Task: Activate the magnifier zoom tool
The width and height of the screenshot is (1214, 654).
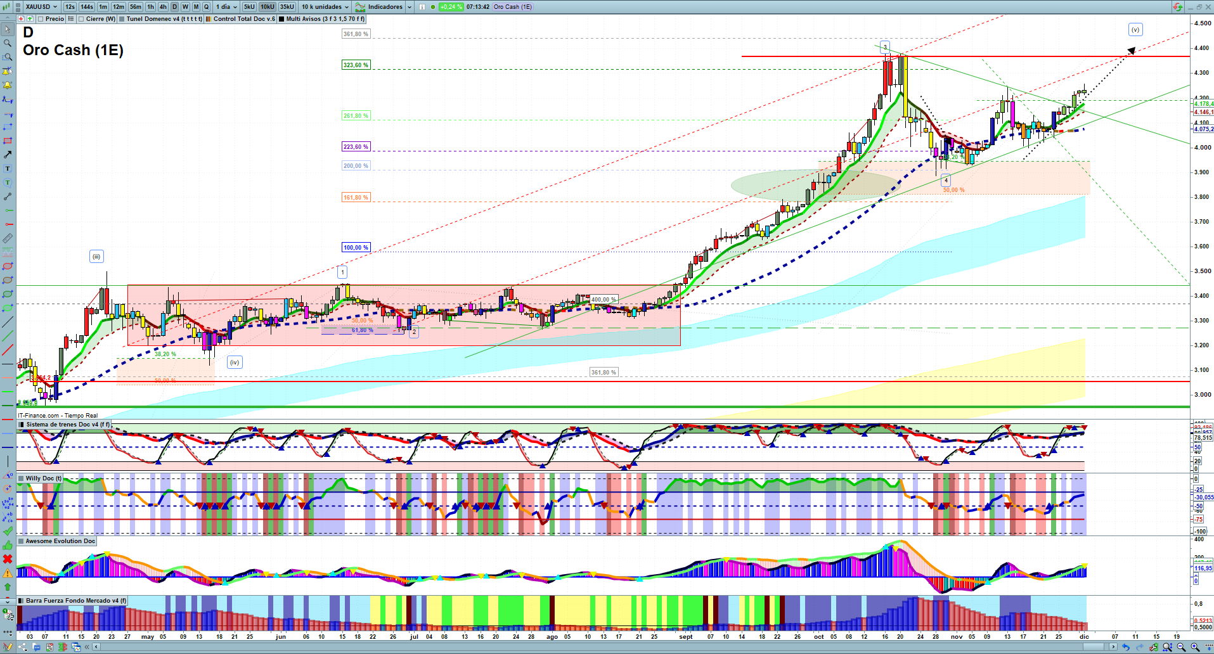Action: pyautogui.click(x=8, y=43)
